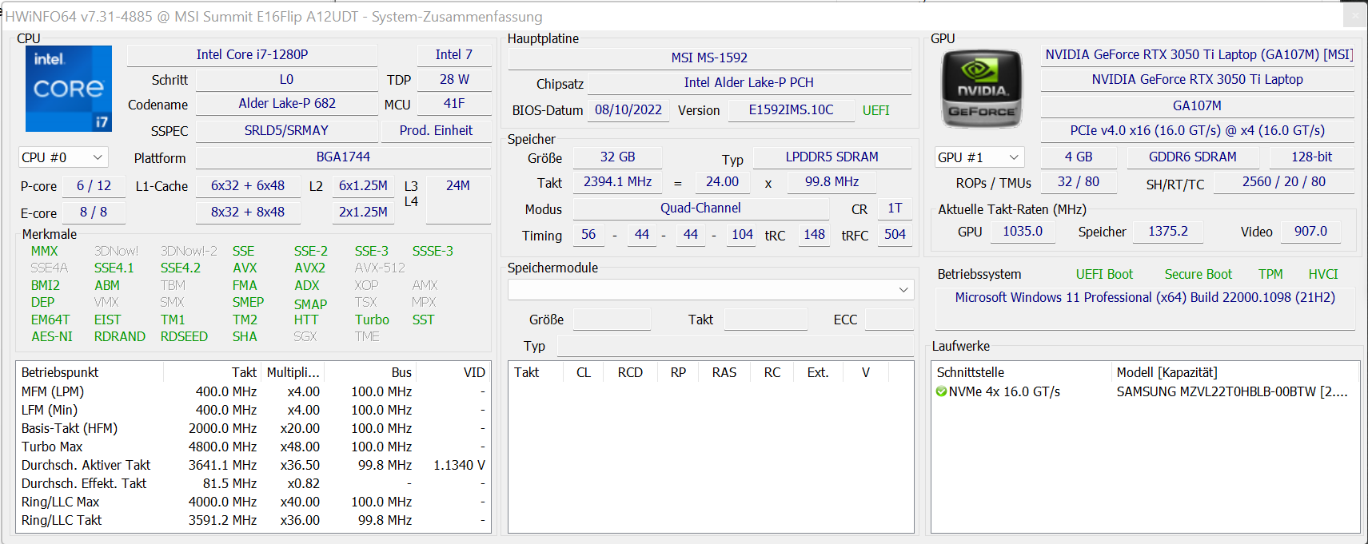Click the empty ECC field
The height and width of the screenshot is (544, 1368).
click(x=888, y=320)
